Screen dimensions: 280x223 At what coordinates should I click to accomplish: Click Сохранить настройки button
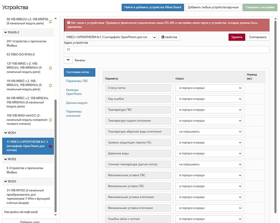pos(260,7)
